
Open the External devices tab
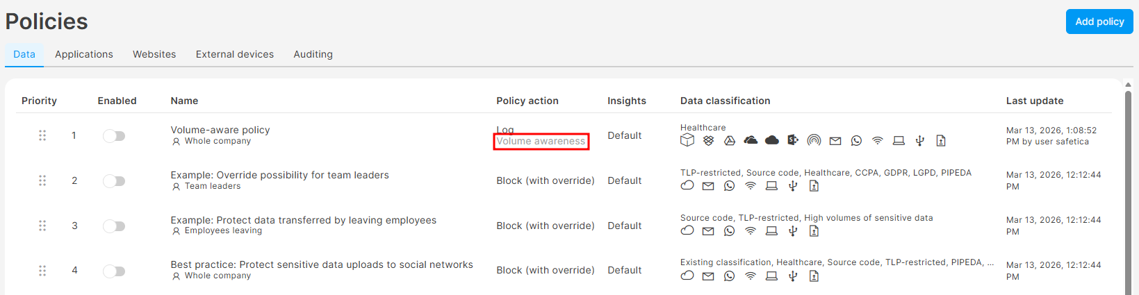pos(235,54)
